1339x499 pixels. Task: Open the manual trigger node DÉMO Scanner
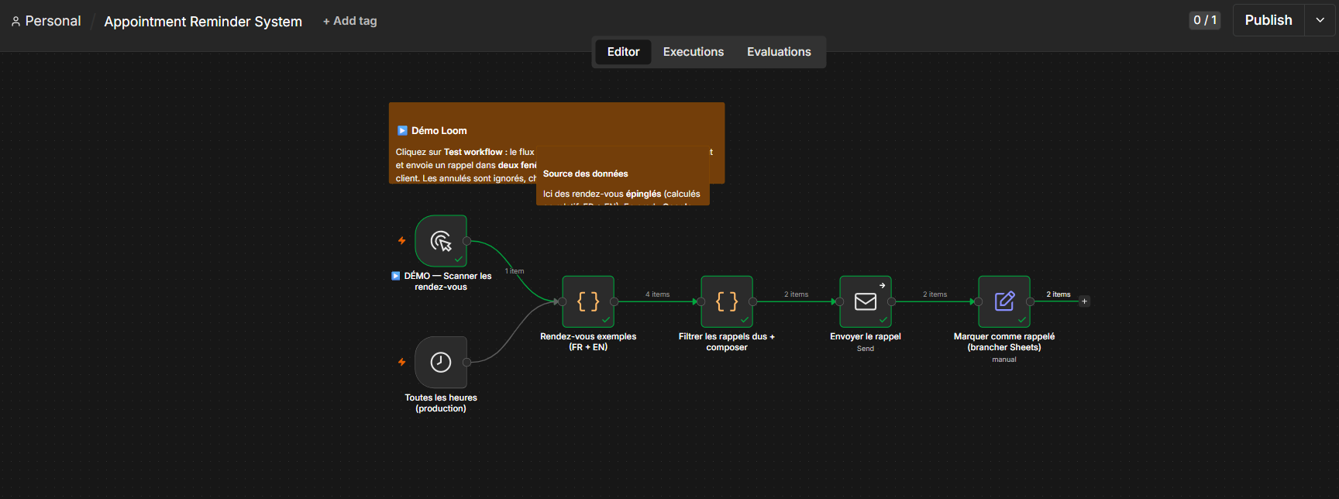tap(441, 241)
